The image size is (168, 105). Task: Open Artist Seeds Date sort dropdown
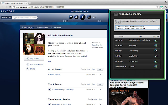coord(94,69)
